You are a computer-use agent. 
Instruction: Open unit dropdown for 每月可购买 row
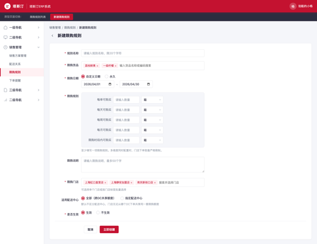(152, 130)
